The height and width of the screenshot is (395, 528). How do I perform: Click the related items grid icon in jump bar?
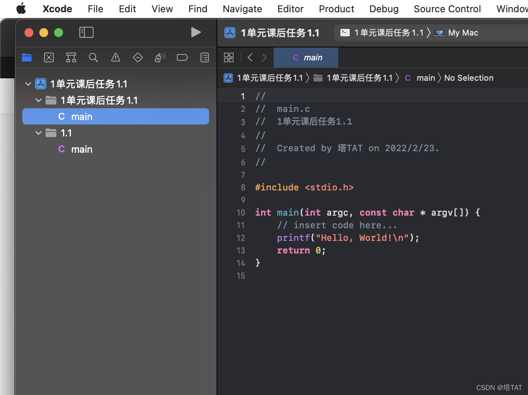tap(229, 57)
